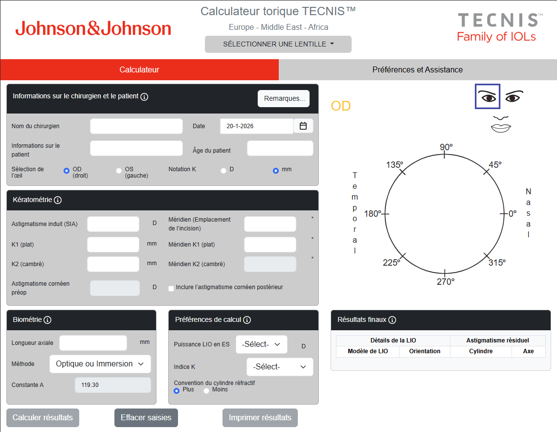Screen dimensions: 557x432
Task: Click the Résultats finaux info icon
Action: [392, 320]
